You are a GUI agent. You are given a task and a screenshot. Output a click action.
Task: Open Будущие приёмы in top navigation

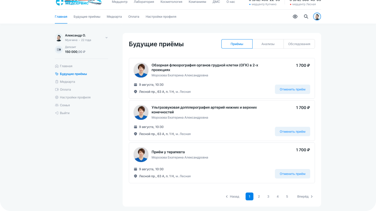(87, 17)
